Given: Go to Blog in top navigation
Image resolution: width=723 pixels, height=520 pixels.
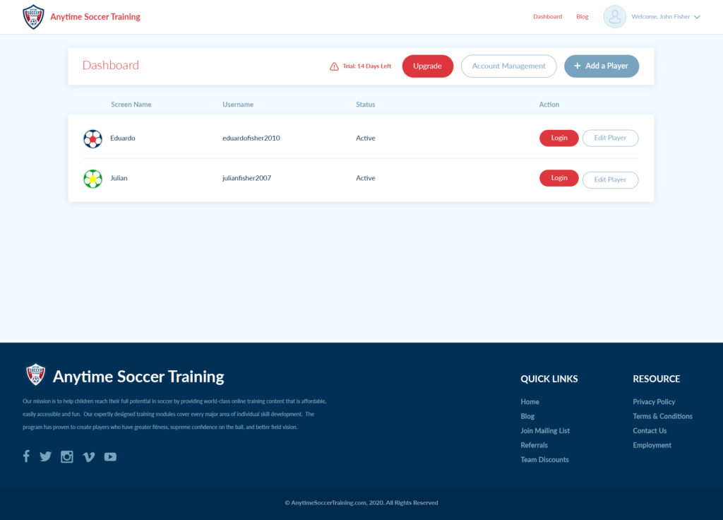Looking at the screenshot, I should tap(582, 17).
